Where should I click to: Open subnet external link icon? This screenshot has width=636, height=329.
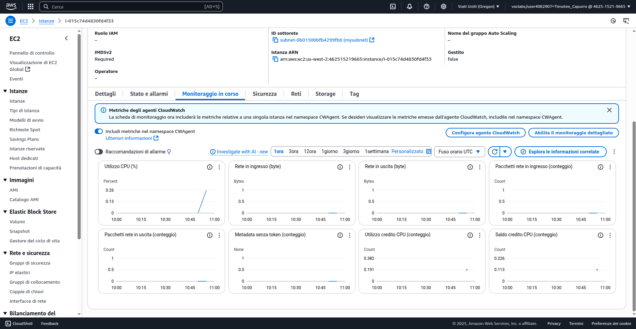pyautogui.click(x=372, y=40)
